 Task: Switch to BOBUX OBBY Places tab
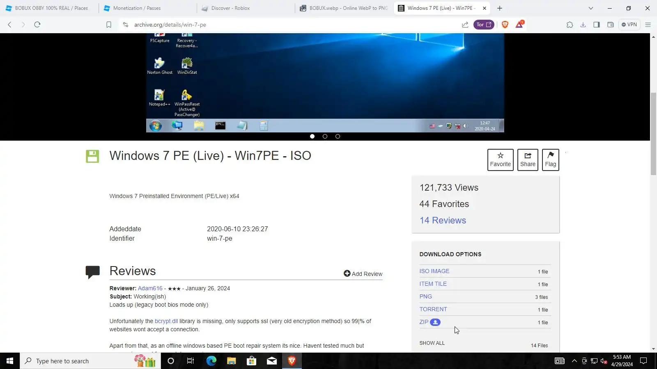point(49,8)
